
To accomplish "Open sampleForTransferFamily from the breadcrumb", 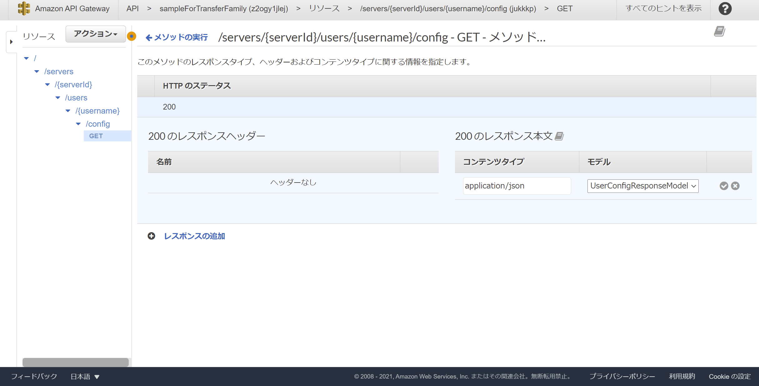I will pos(224,8).
